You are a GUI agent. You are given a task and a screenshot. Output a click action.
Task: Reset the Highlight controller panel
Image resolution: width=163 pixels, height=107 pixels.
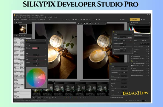click(131, 32)
